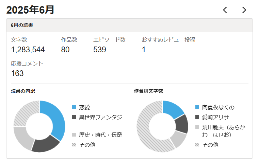Click the blue 向夏夜なくの legend swatch
This screenshot has width=259, height=160.
(197, 107)
